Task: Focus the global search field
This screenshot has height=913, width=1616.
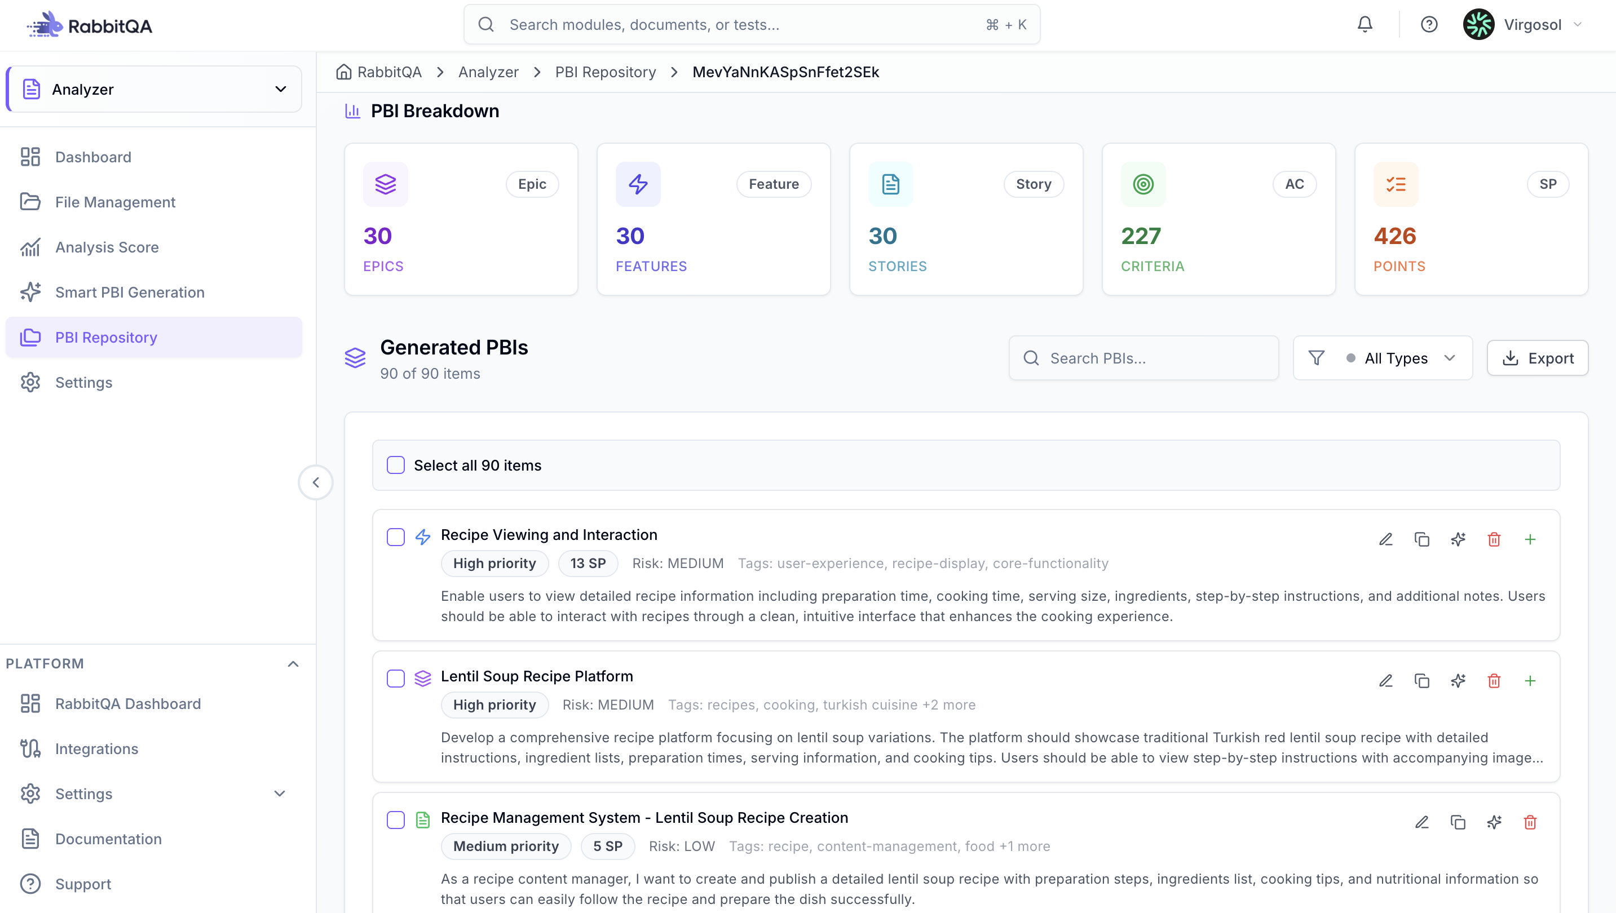Action: tap(752, 24)
